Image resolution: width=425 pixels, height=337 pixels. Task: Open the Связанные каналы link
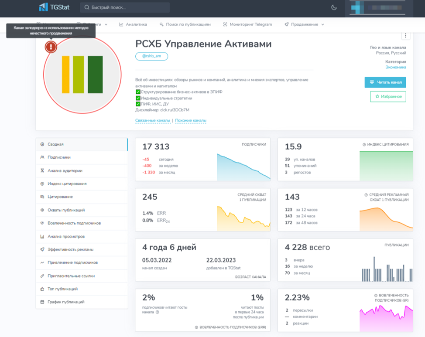[153, 120]
